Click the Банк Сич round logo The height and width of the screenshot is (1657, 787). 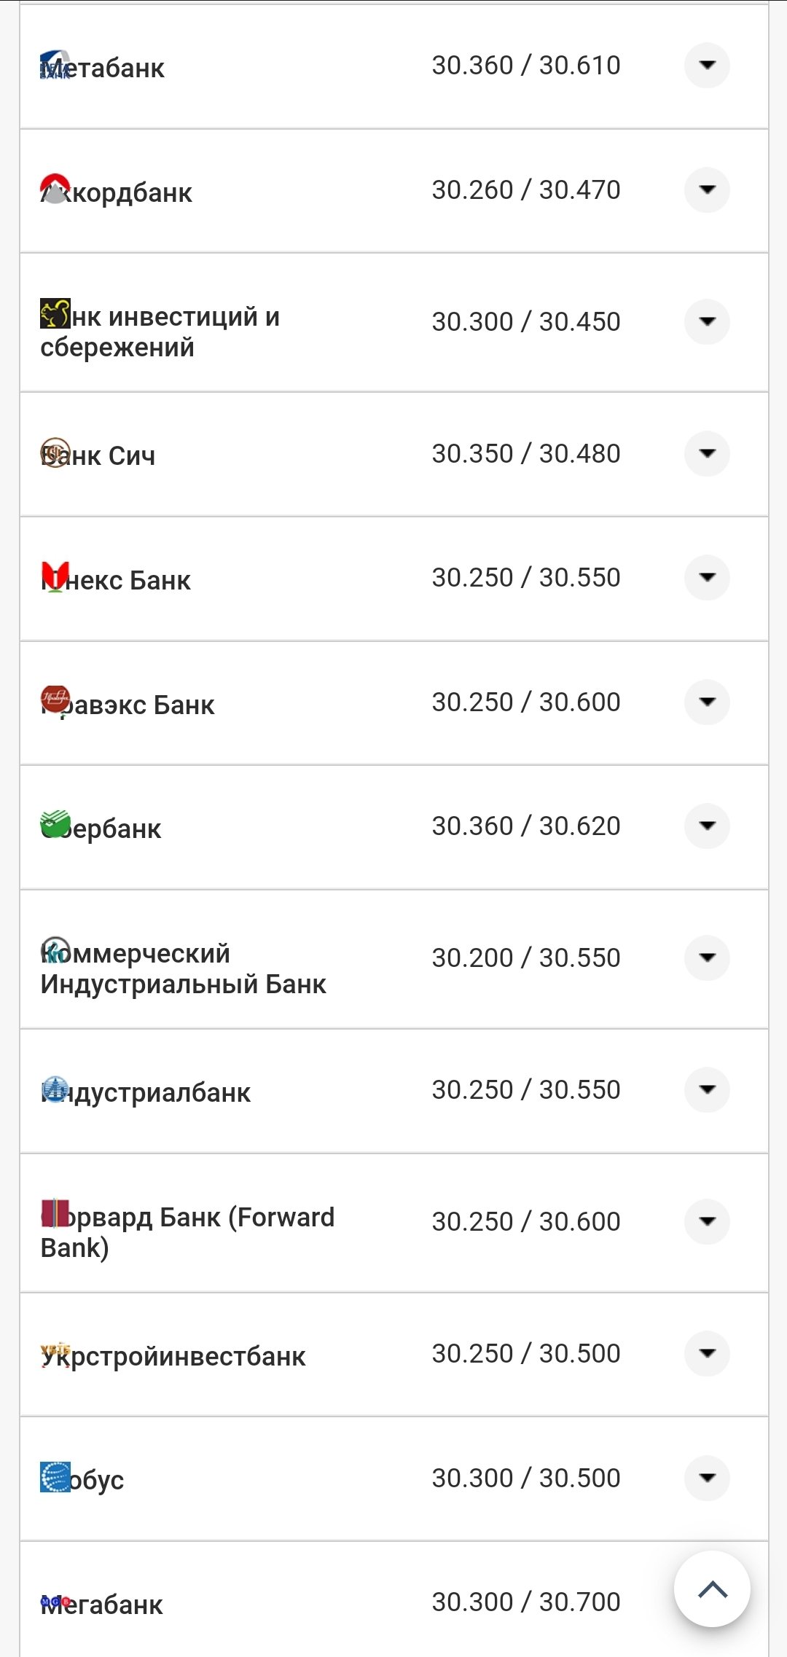55,453
